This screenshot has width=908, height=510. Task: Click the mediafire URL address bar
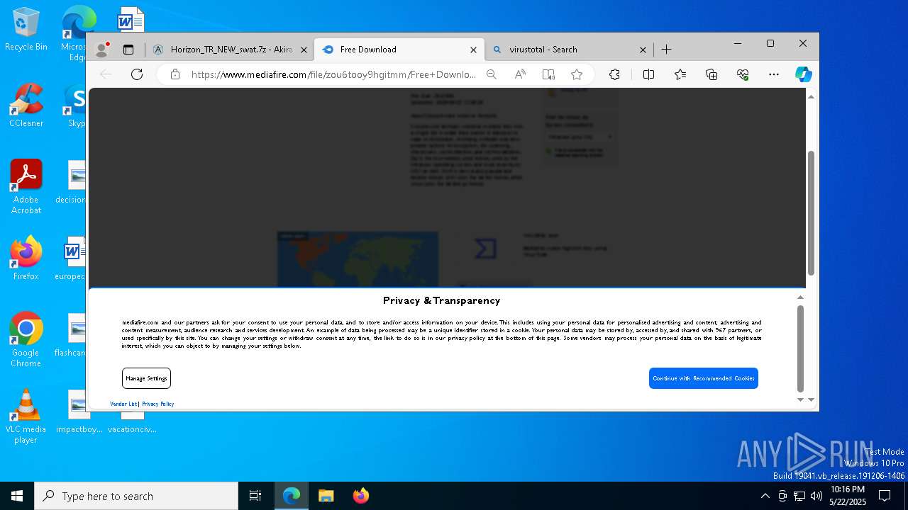click(x=333, y=74)
